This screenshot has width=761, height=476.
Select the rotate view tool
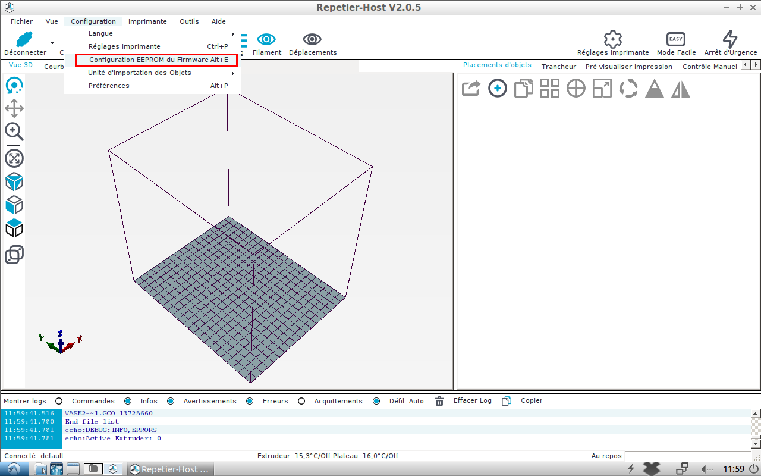14,86
